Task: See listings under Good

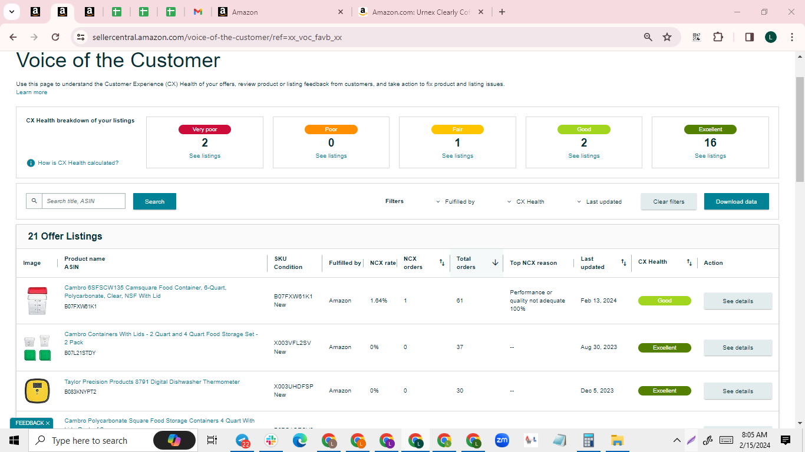Action: click(584, 156)
